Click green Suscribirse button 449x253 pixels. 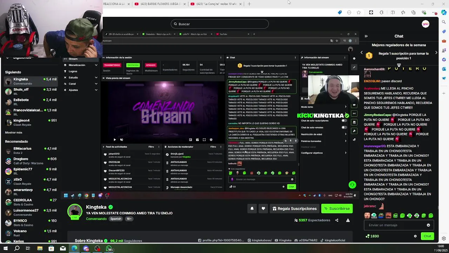337,209
